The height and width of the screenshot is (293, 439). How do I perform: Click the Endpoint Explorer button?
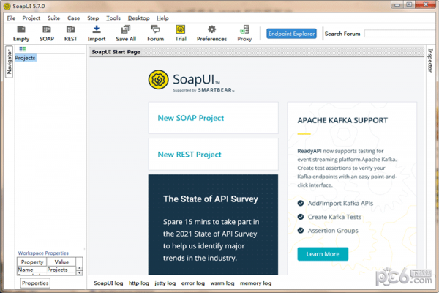pos(291,34)
